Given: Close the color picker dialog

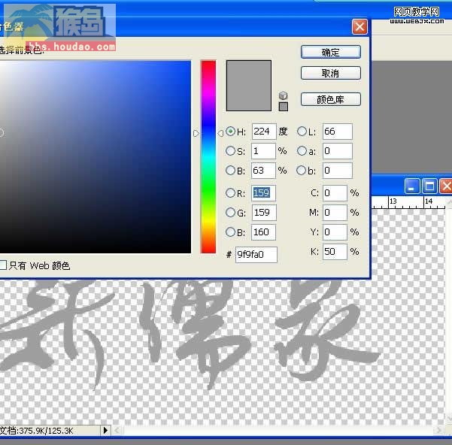Looking at the screenshot, I should (359, 27).
